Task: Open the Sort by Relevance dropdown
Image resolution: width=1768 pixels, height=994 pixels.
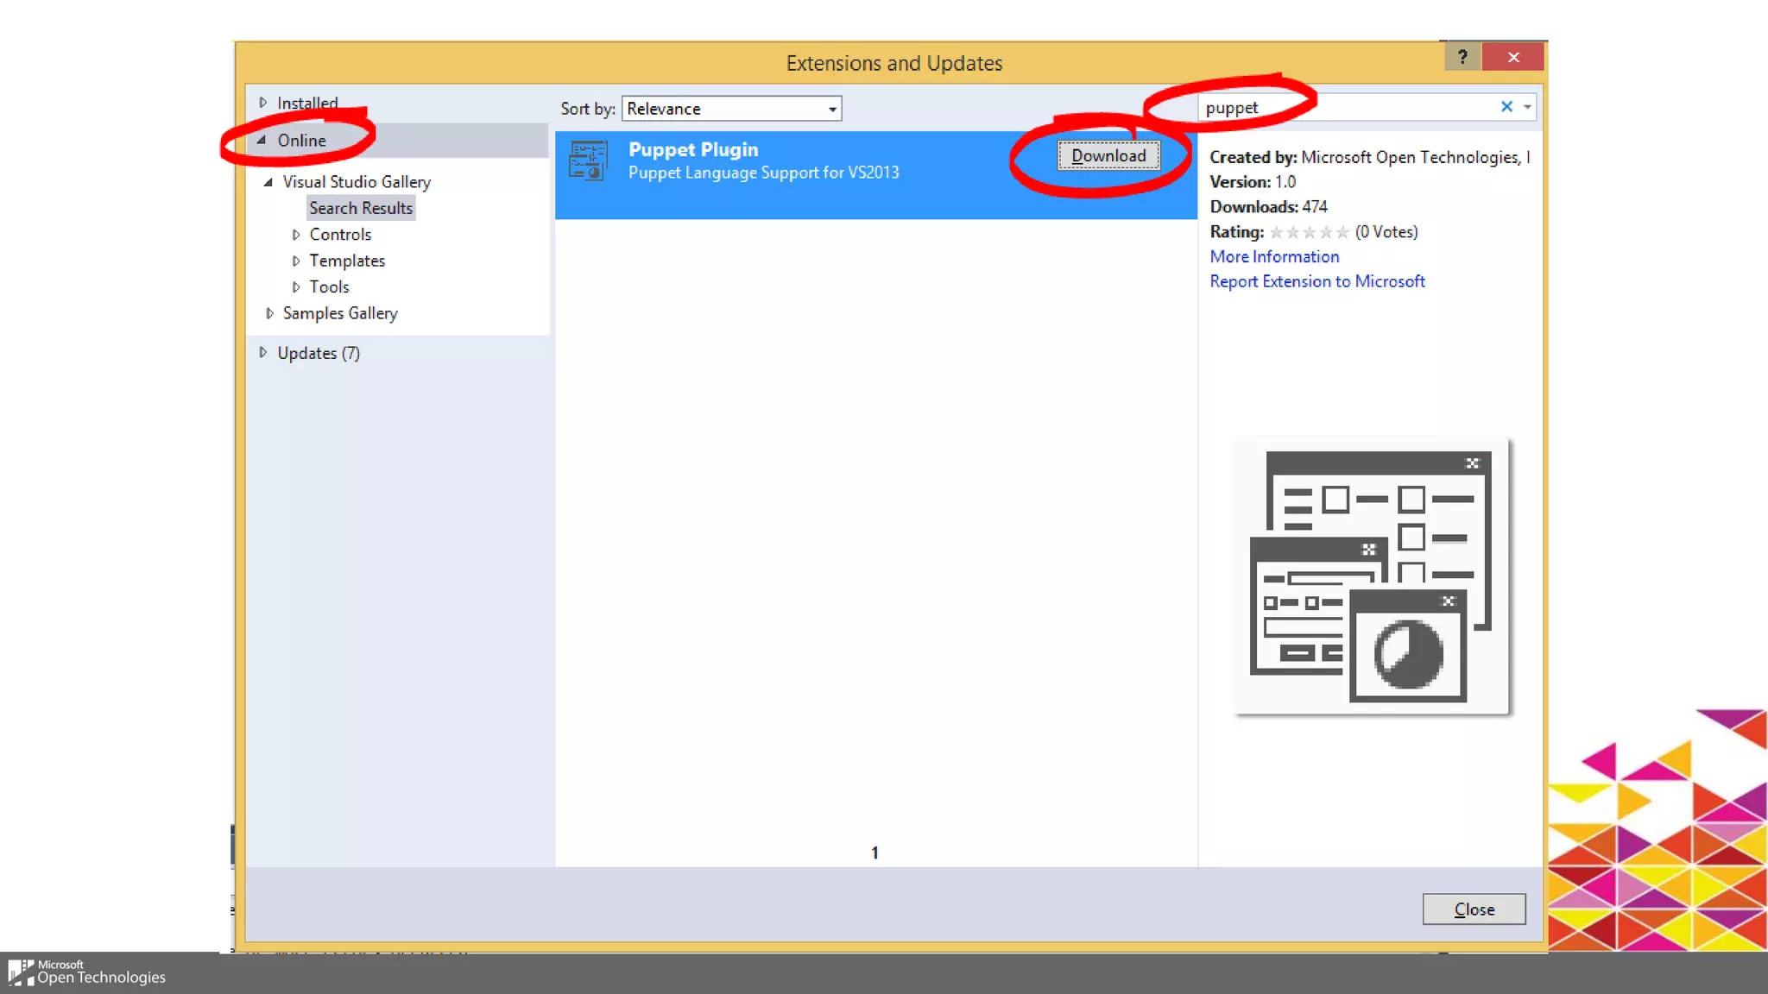Action: point(731,109)
